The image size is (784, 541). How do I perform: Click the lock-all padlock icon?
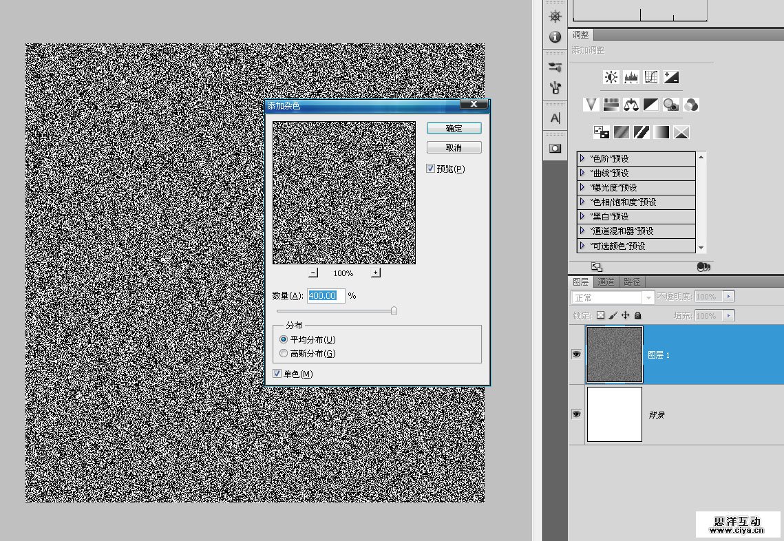pyautogui.click(x=637, y=315)
